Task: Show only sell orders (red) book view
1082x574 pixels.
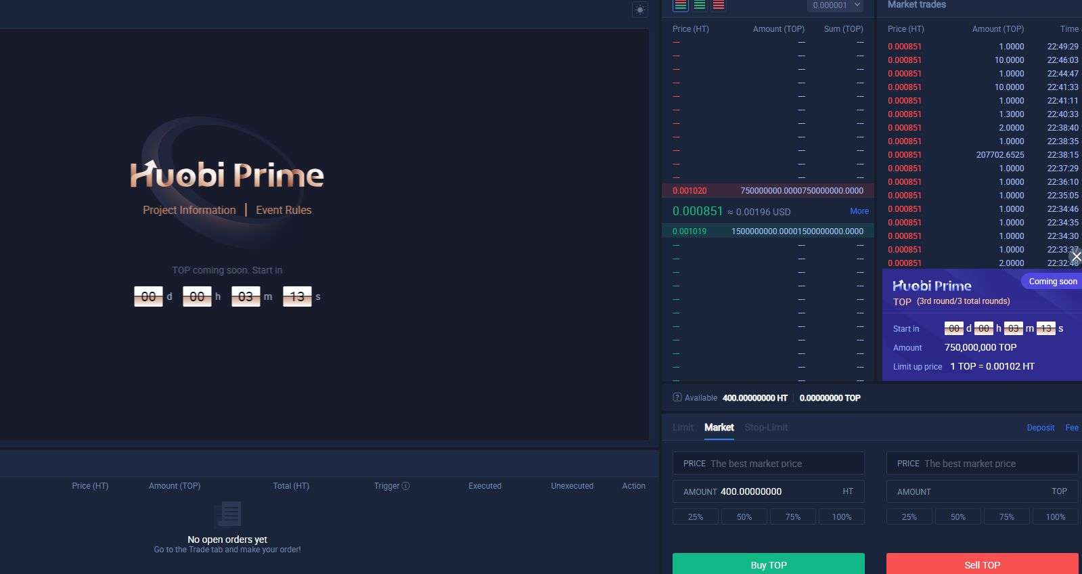Action: coord(719,5)
